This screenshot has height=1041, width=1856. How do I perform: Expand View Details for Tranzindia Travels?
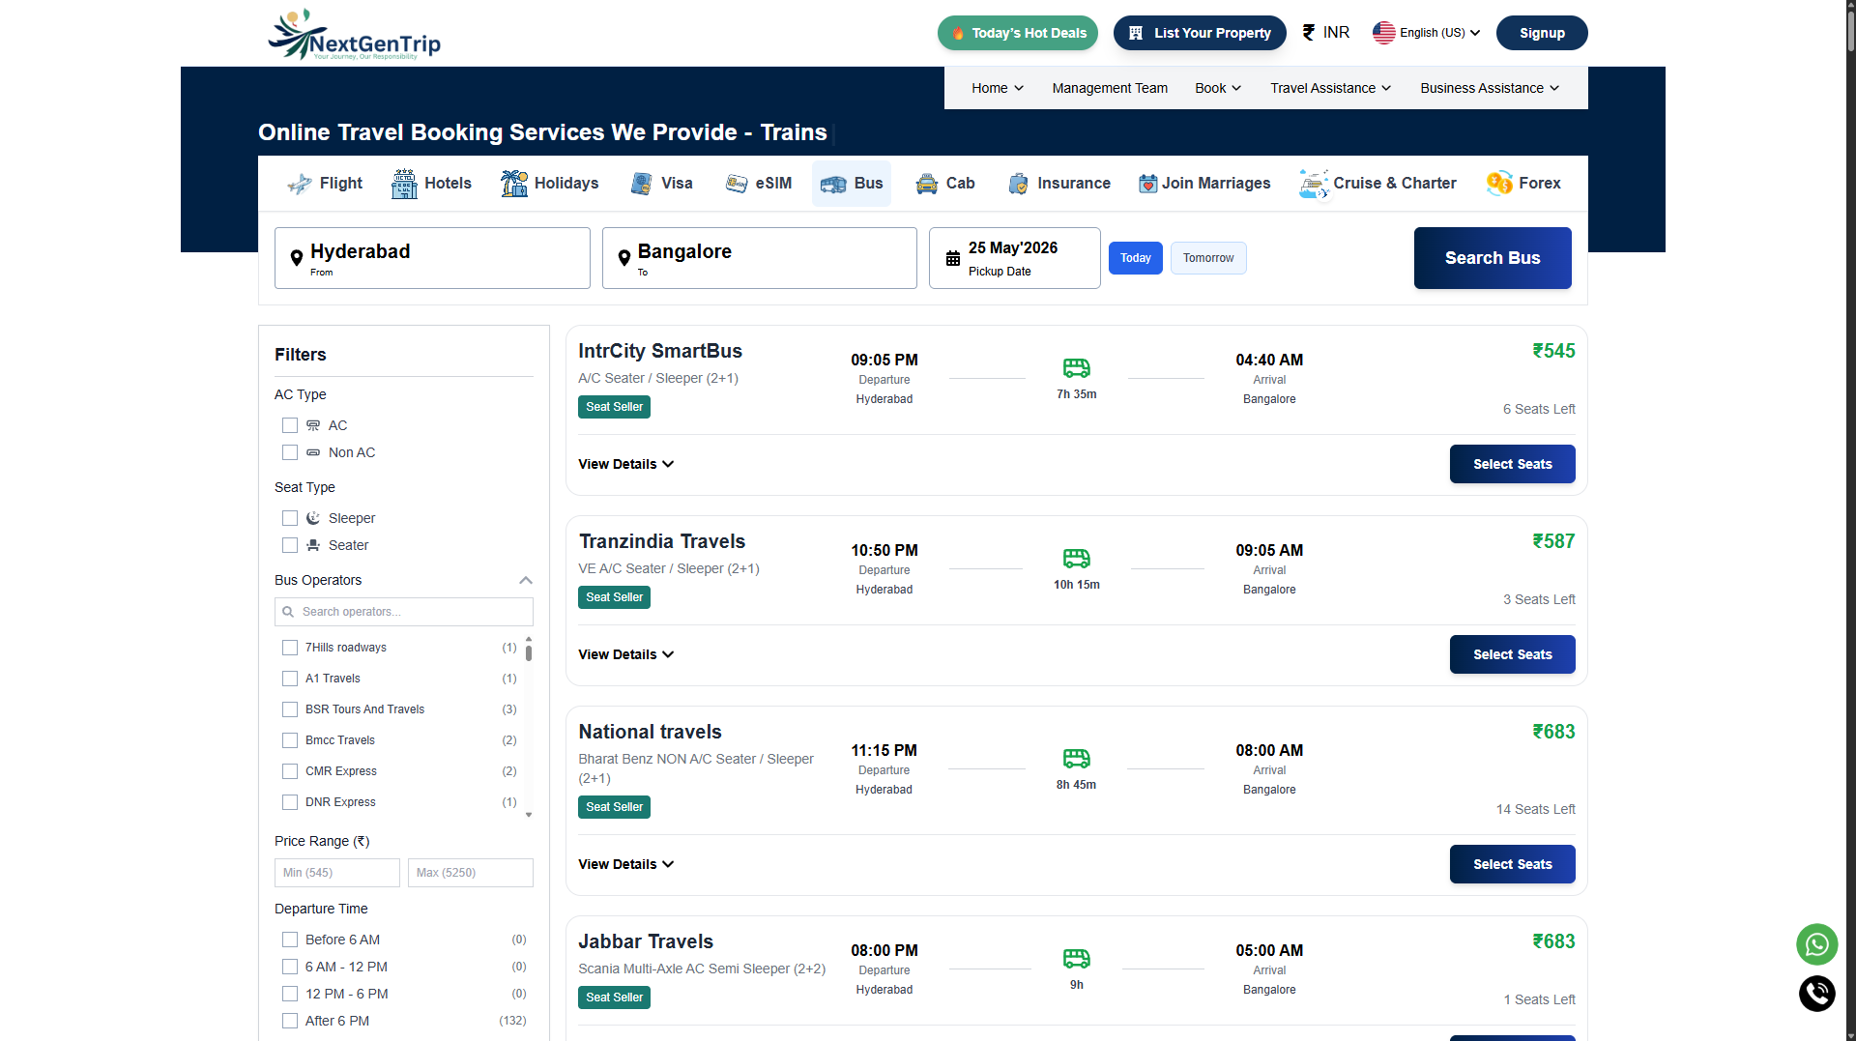click(626, 654)
